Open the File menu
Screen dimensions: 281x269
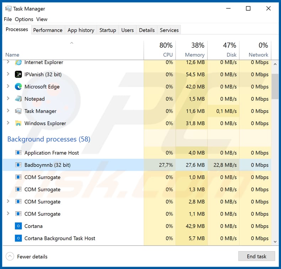tap(8, 19)
